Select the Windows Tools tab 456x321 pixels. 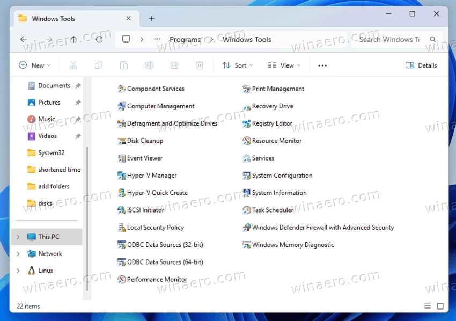(77, 19)
